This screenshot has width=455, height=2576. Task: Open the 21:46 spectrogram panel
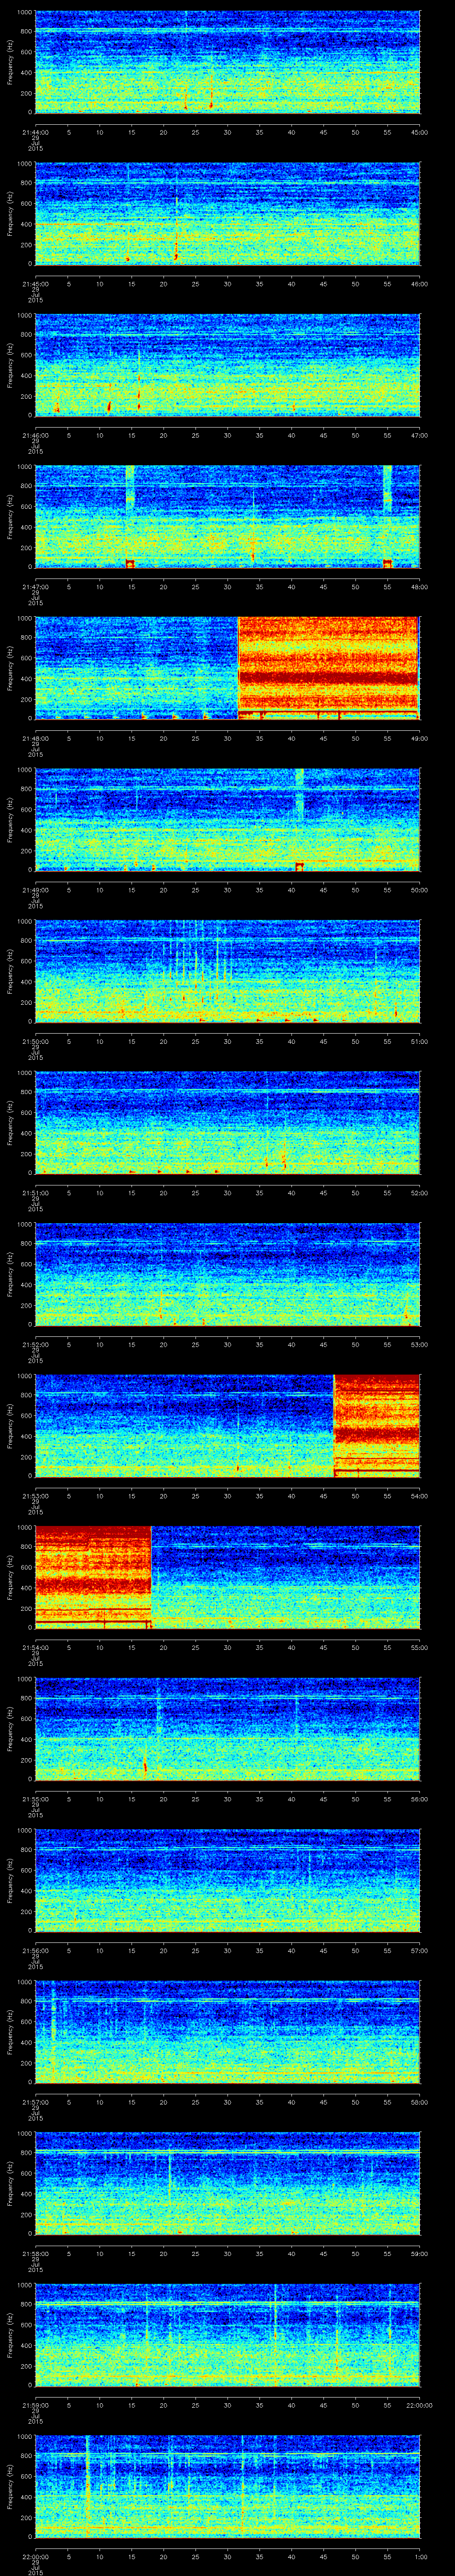227,365
